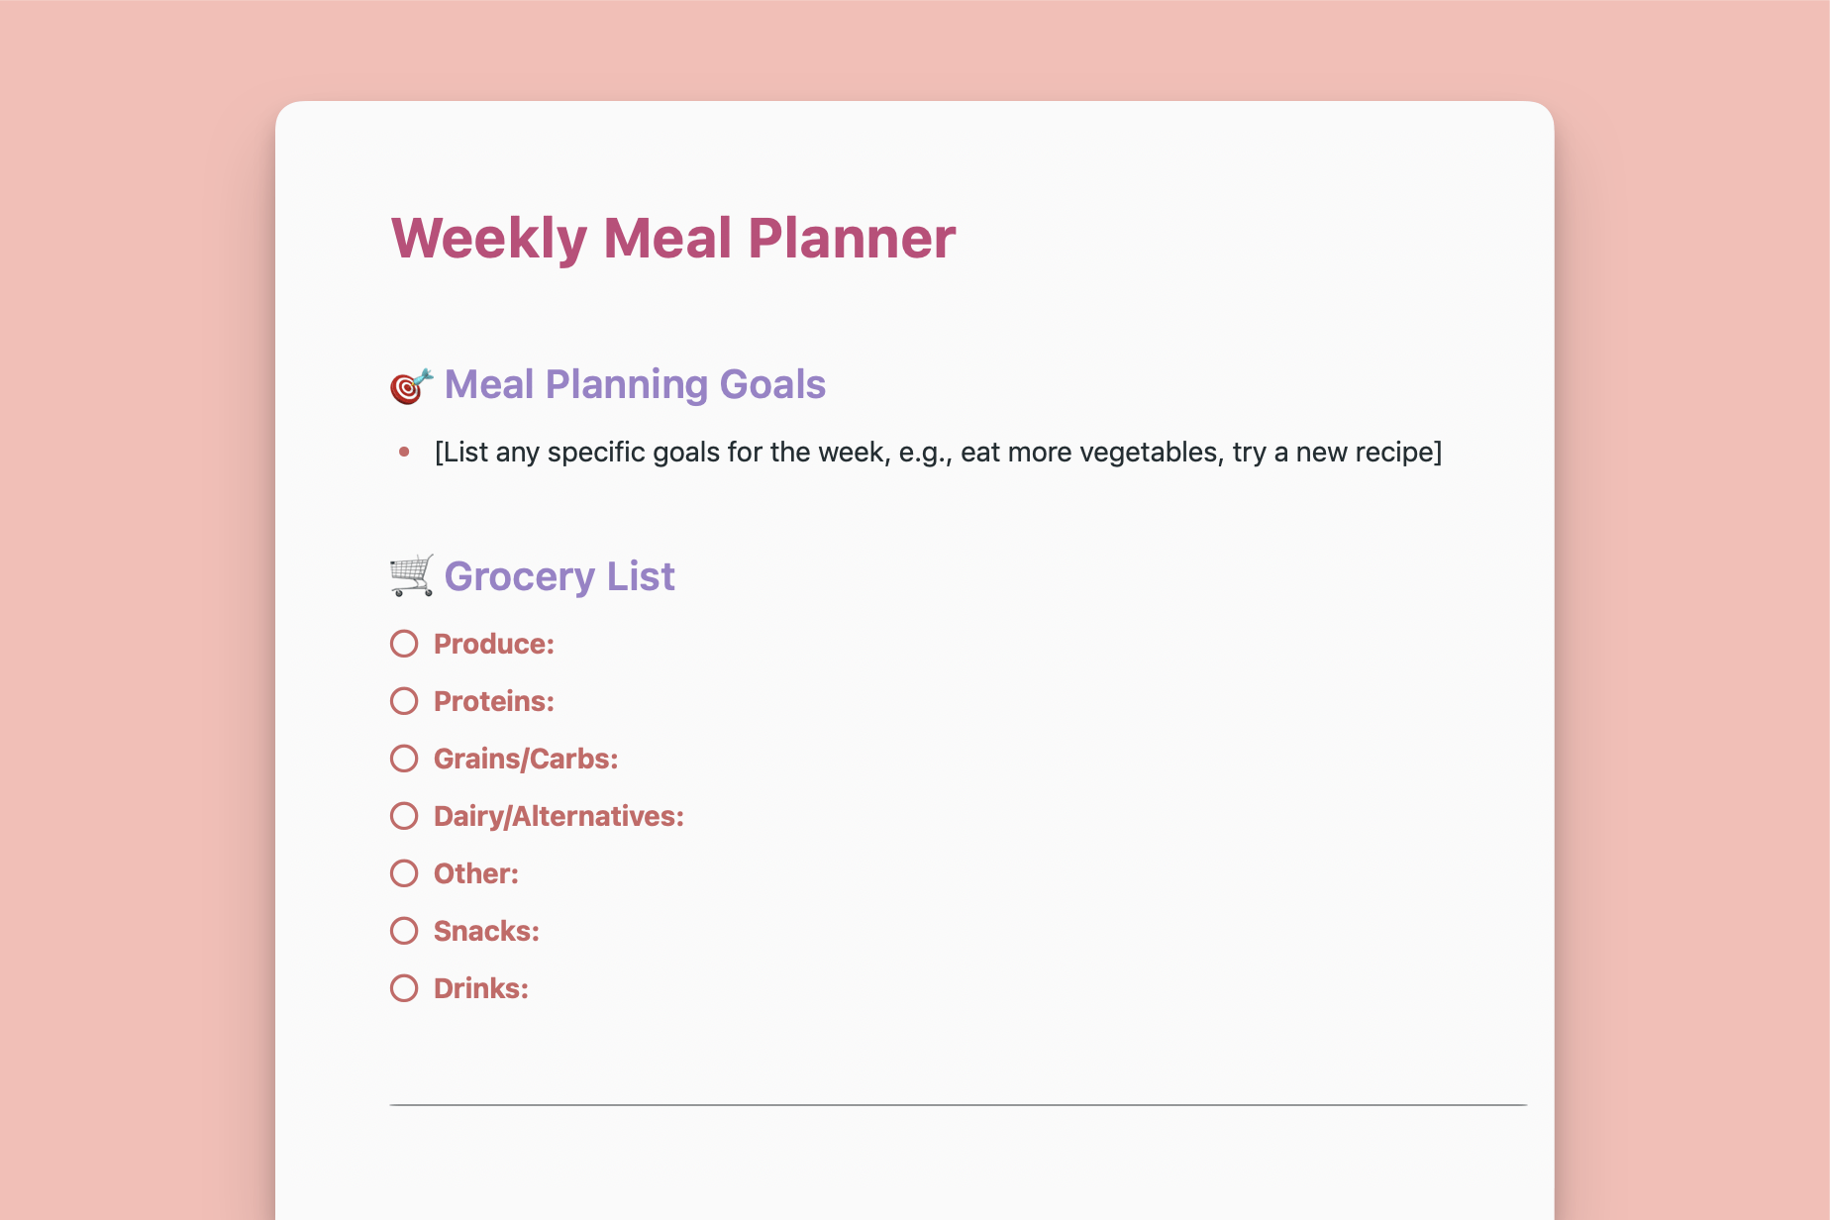Tick the Proteins checkbox
This screenshot has height=1220, width=1830.
tap(404, 701)
